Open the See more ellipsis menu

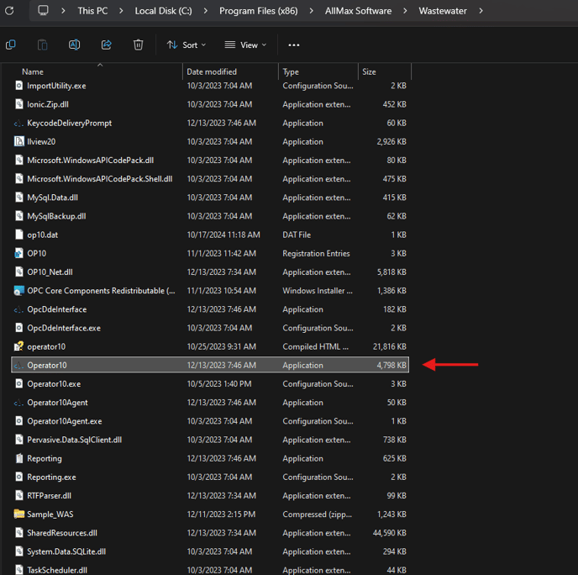pyautogui.click(x=294, y=45)
